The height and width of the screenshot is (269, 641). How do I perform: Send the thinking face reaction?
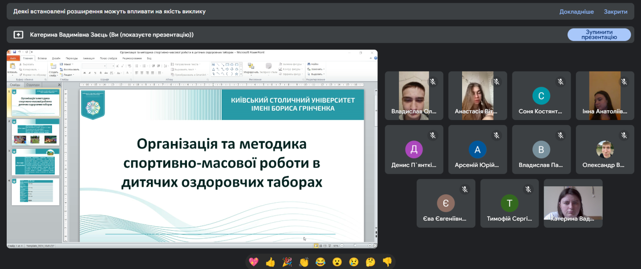coord(371,262)
